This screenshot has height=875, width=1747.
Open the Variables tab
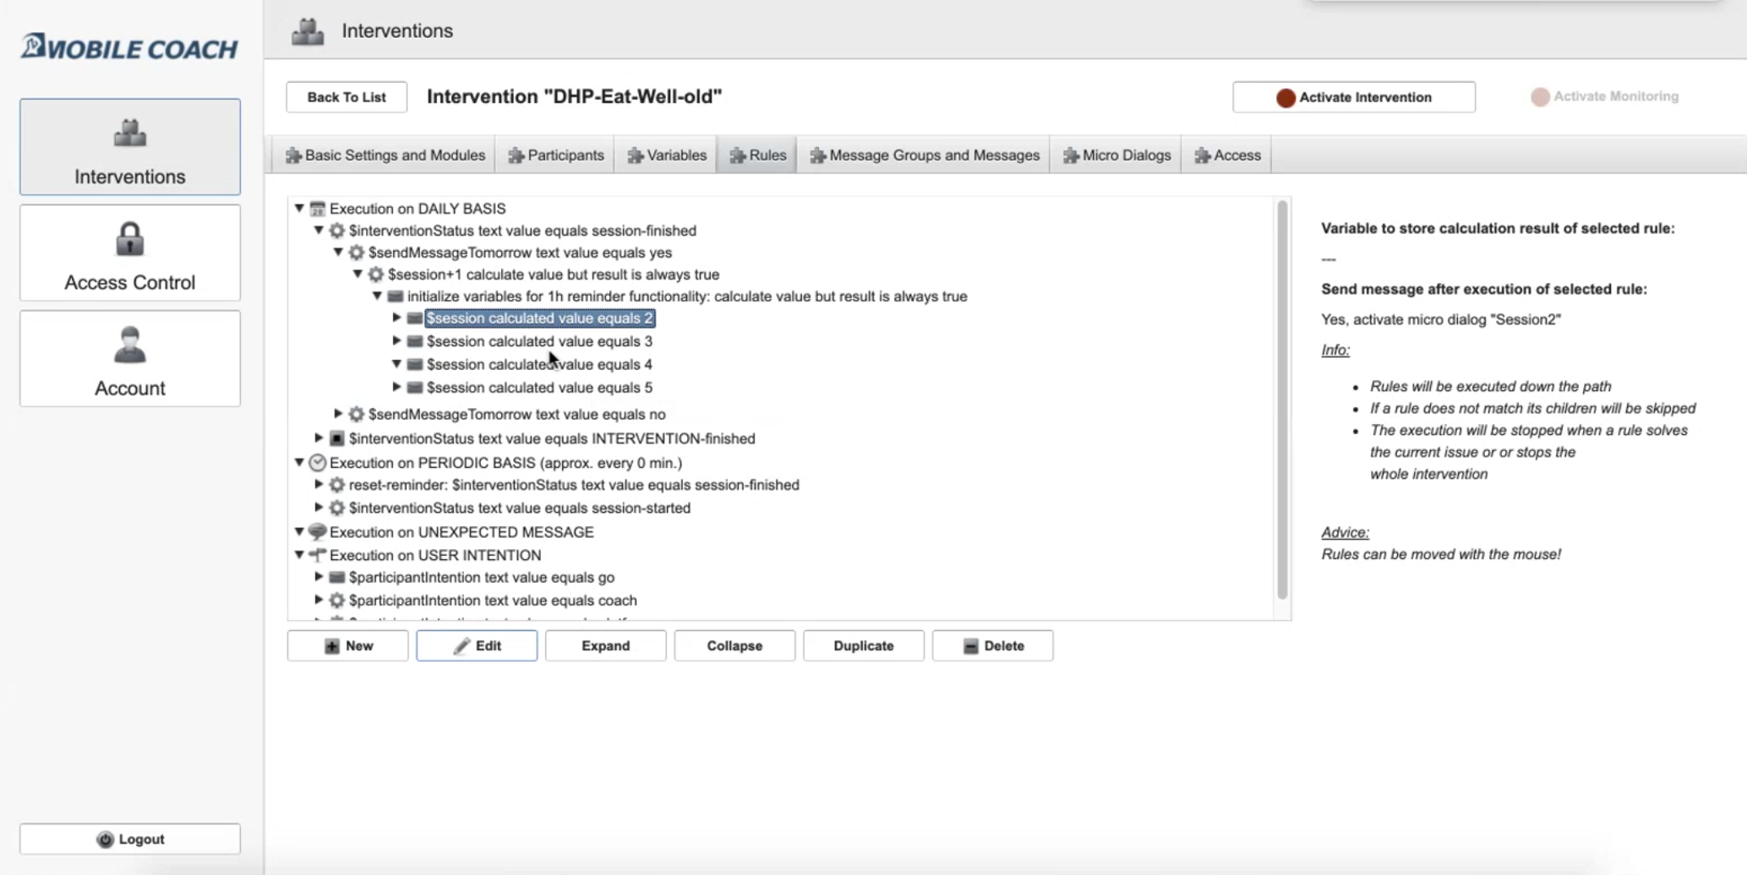coord(667,155)
